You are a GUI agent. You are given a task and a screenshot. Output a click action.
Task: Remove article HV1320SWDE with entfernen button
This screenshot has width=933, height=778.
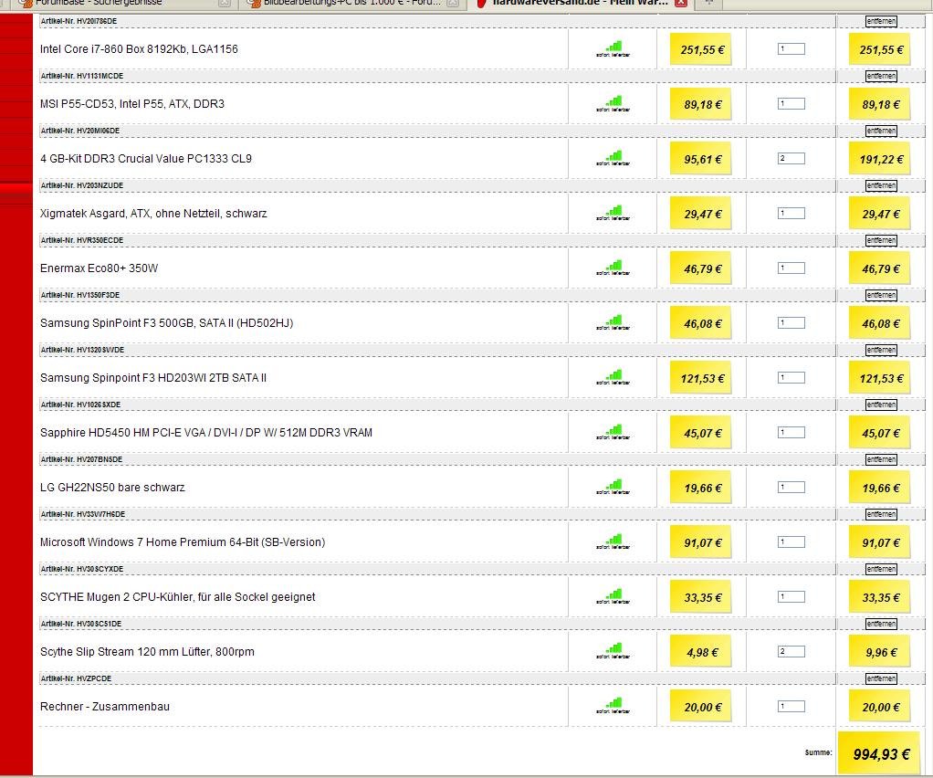coord(881,350)
